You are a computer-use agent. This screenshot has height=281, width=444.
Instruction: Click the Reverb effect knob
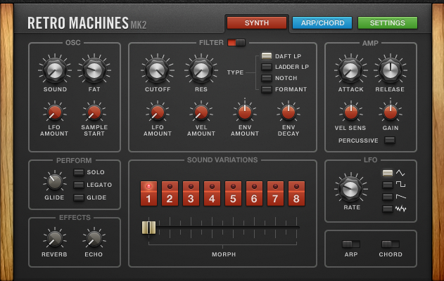[x=54, y=238]
